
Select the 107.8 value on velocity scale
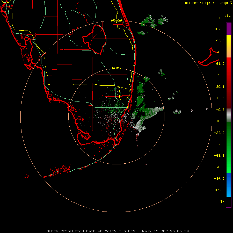pos(219,29)
